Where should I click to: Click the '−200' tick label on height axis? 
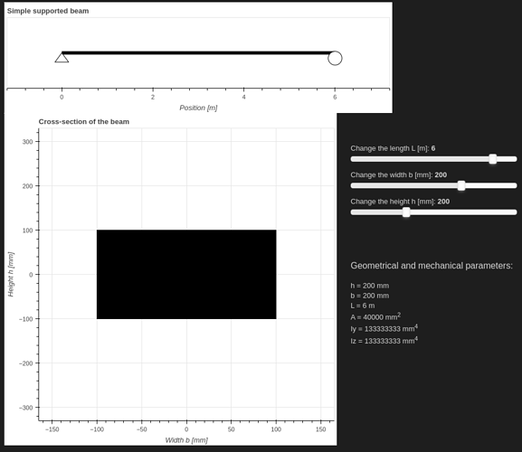click(x=26, y=363)
